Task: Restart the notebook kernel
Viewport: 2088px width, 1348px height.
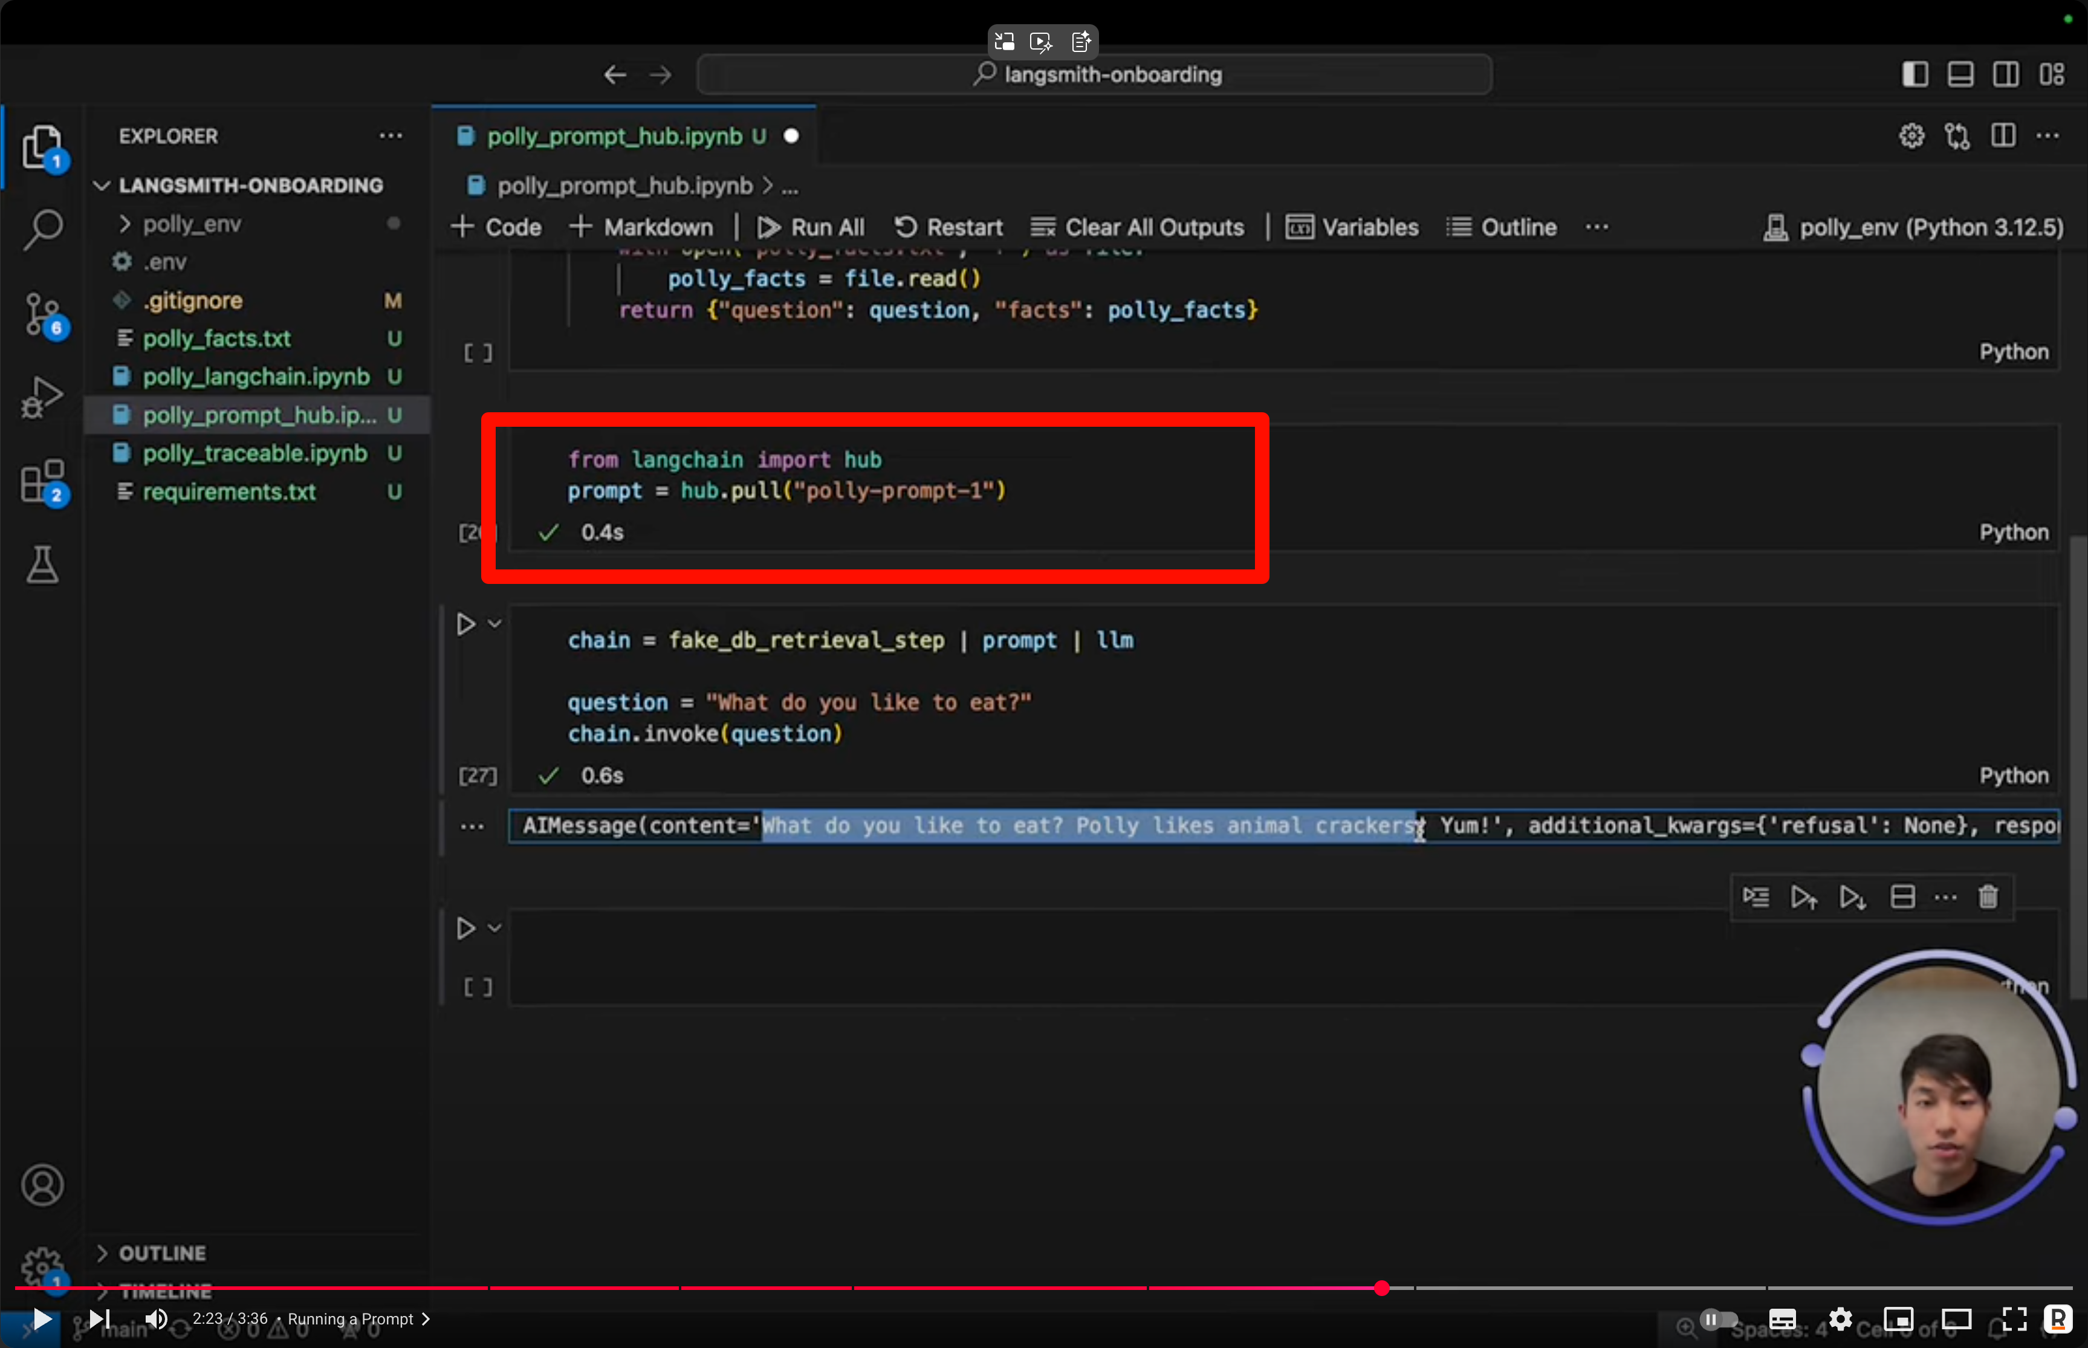Action: 948,227
